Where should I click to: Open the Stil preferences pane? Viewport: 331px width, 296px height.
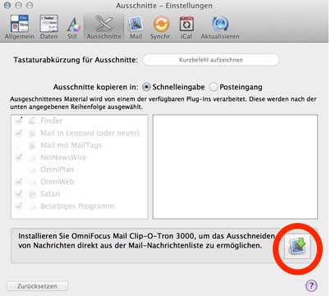72,27
